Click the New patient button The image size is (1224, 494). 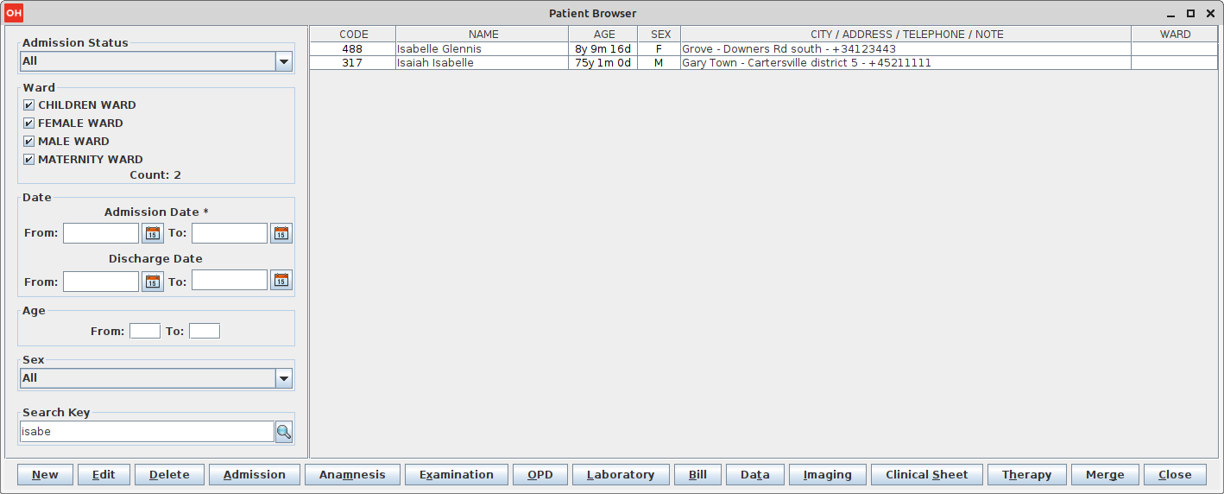45,474
